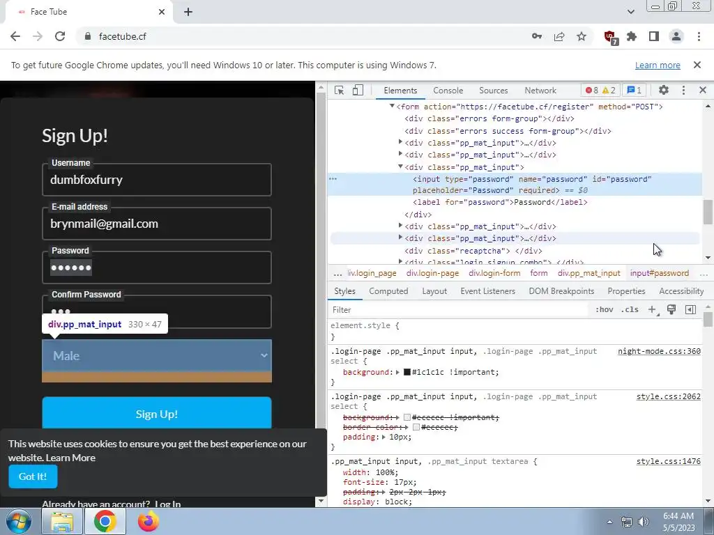This screenshot has height=535, width=714.
Task: Click the issues counter badge
Action: [x=635, y=90]
